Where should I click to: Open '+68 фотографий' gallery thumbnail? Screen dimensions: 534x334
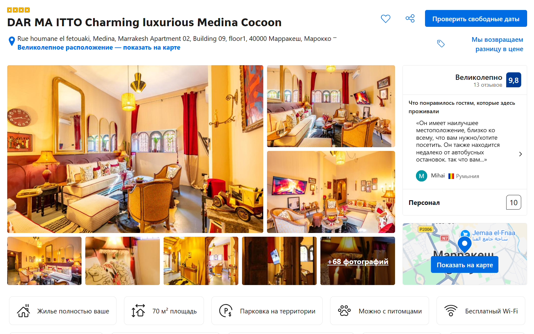358,261
